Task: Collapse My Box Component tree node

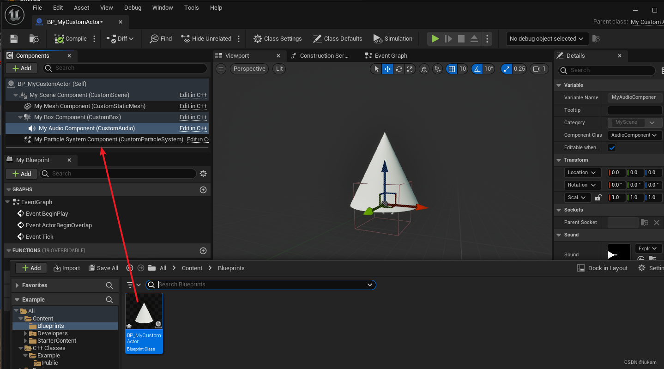Action: click(21, 117)
